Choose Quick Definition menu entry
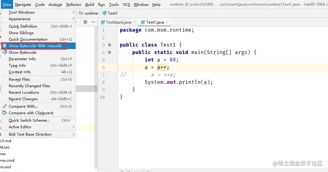The height and width of the screenshot is (172, 328). tap(39, 26)
